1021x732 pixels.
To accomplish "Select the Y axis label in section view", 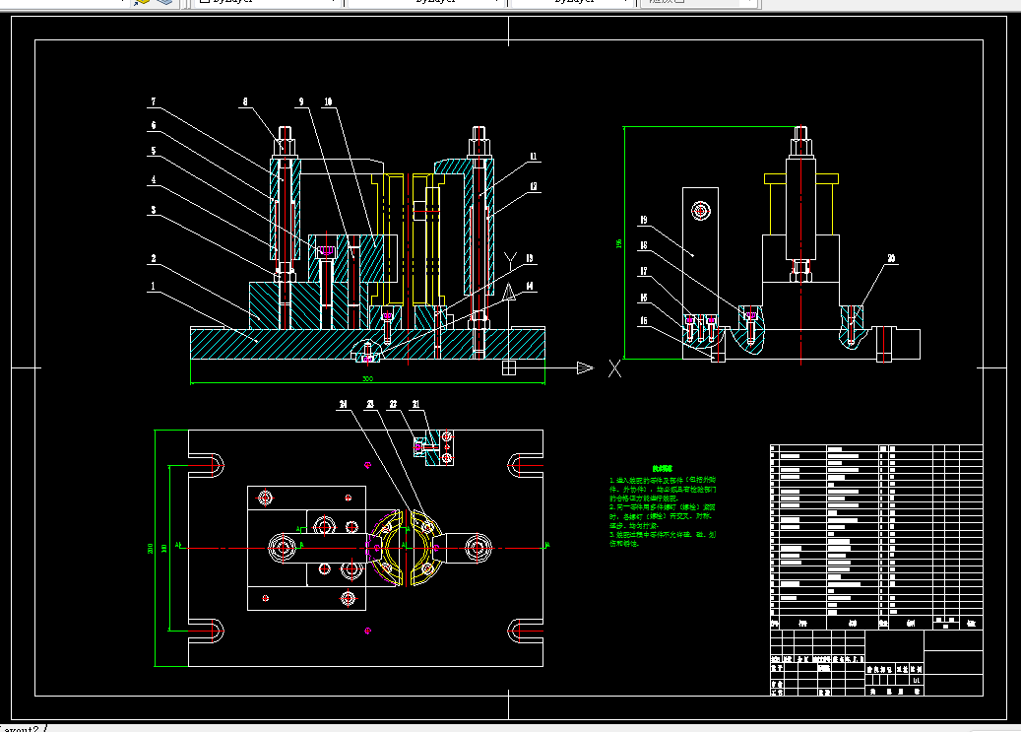I will [511, 262].
